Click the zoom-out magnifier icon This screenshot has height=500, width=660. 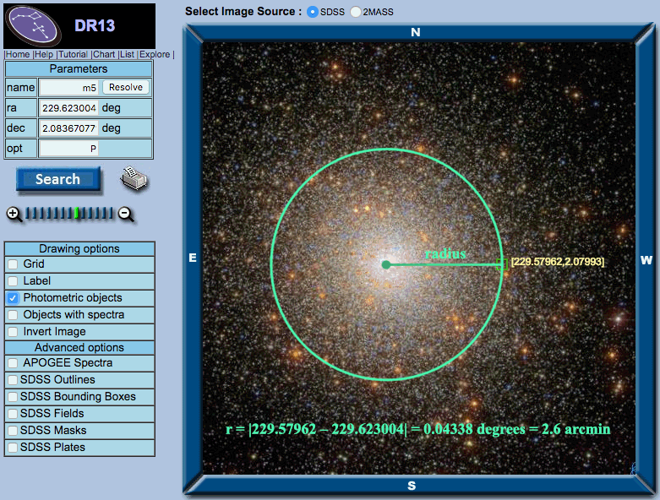pyautogui.click(x=126, y=215)
